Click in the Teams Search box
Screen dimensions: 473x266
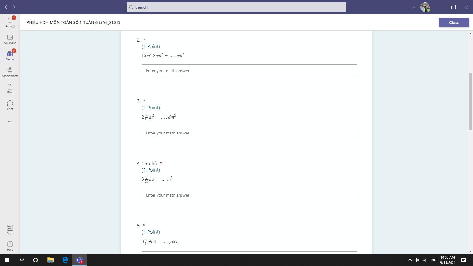[x=237, y=7]
